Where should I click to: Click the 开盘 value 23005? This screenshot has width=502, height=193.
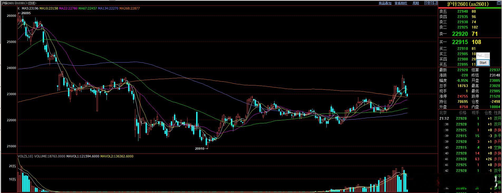[x=495, y=80]
